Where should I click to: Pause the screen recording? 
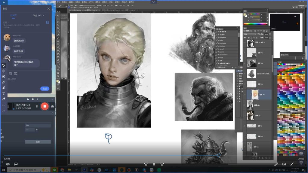point(37,106)
